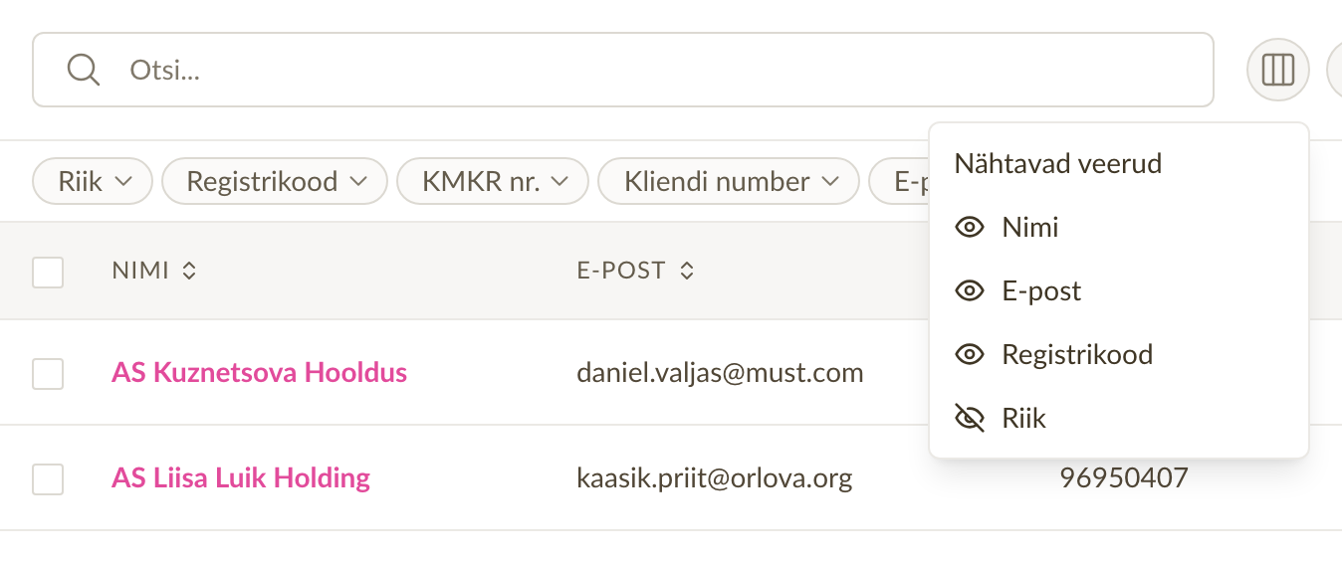Show the Riik column via crossed-eye icon
1342x561 pixels.
point(969,419)
